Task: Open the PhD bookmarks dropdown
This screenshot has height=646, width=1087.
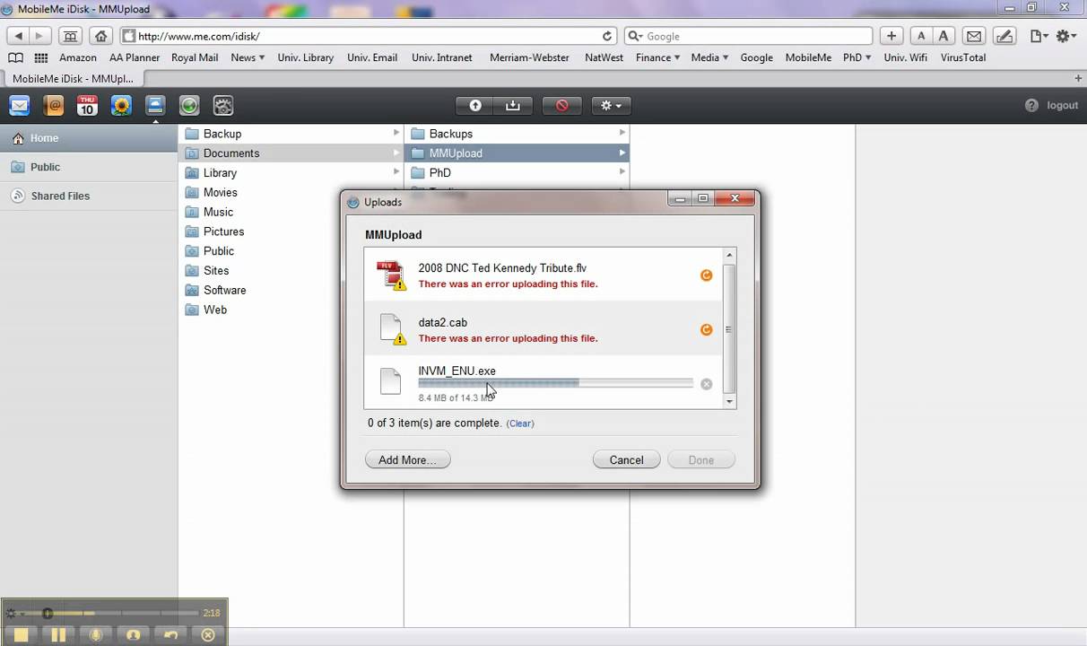Action: [x=857, y=57]
